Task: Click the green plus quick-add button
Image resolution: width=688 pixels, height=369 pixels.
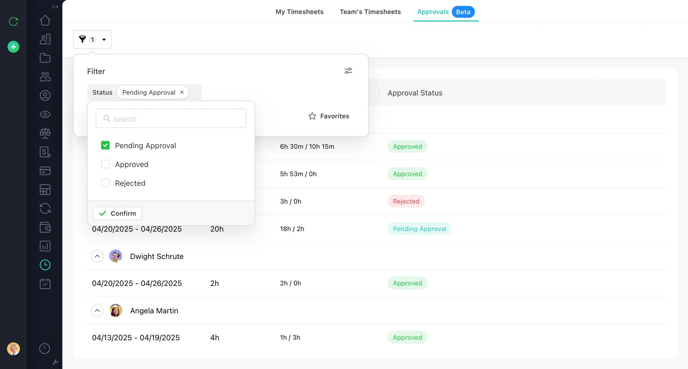Action: (13, 47)
